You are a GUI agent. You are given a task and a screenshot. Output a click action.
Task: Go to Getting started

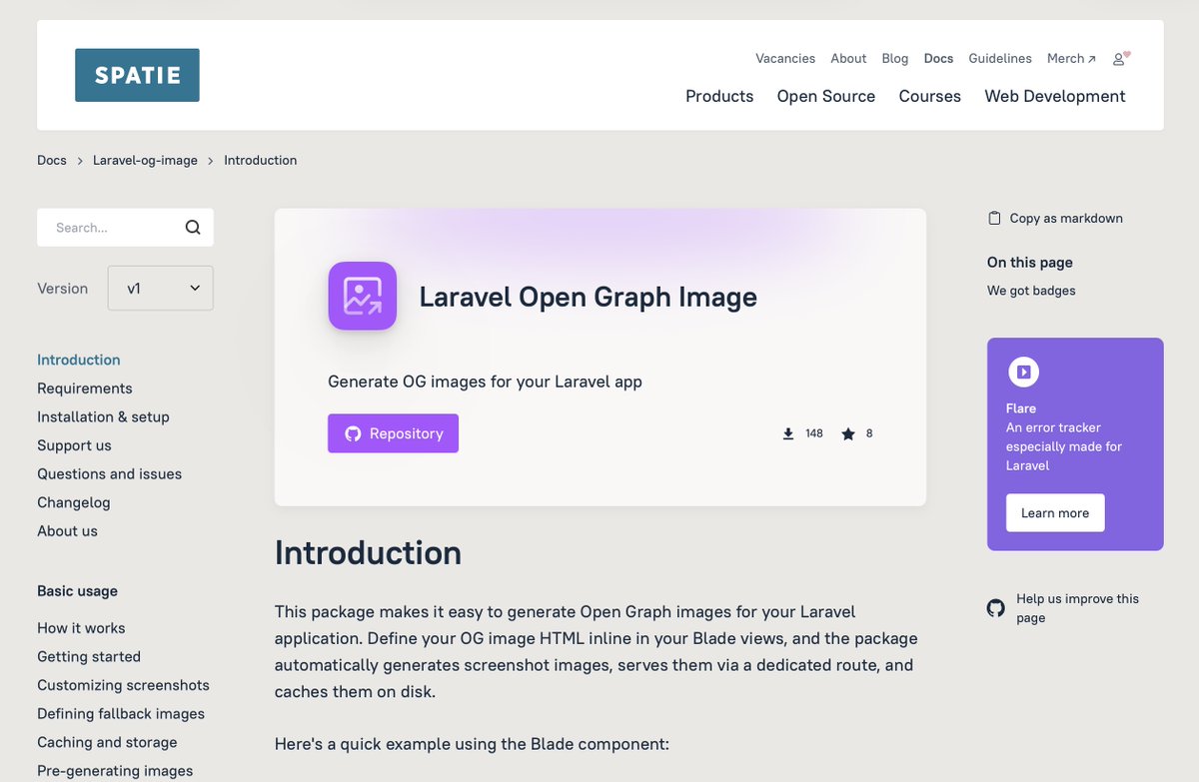coord(89,656)
